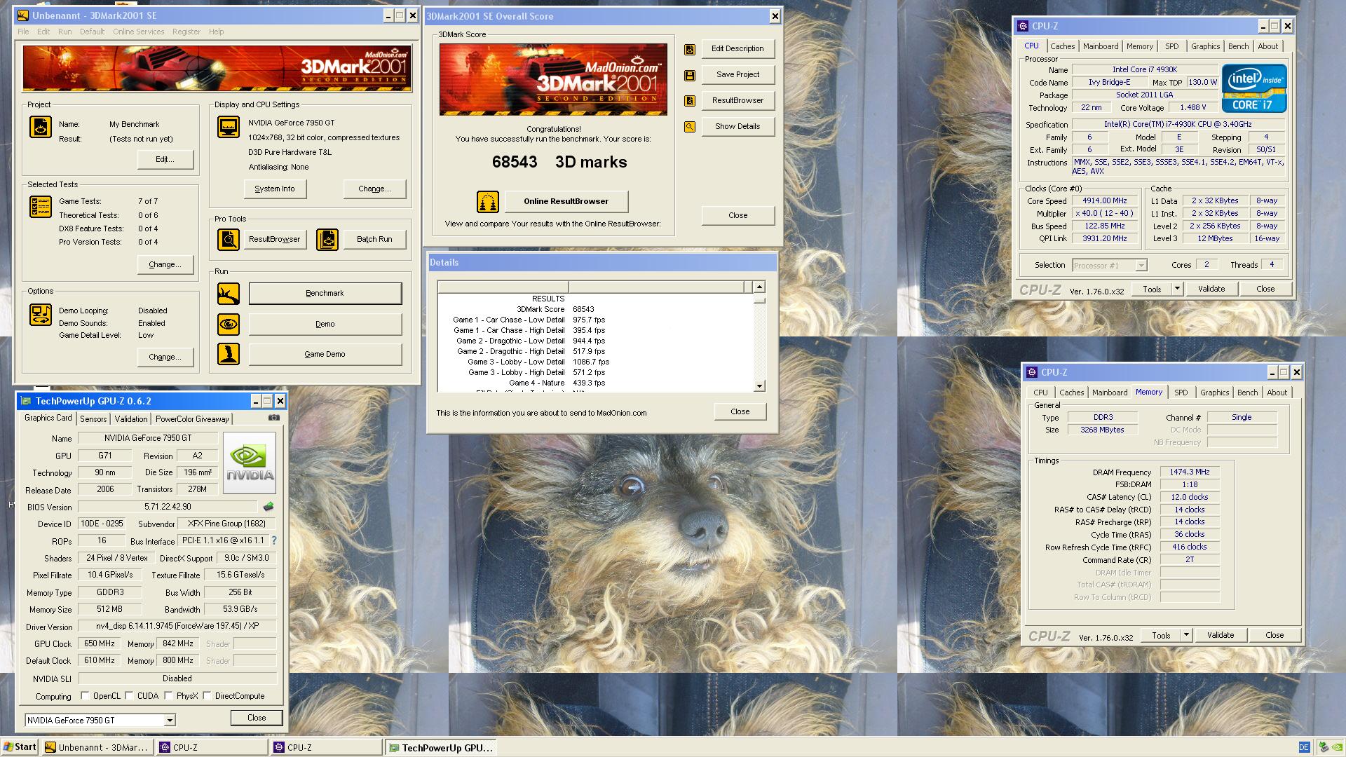Click Validate in the upper CPU-Z window
The image size is (1346, 757).
(x=1211, y=289)
